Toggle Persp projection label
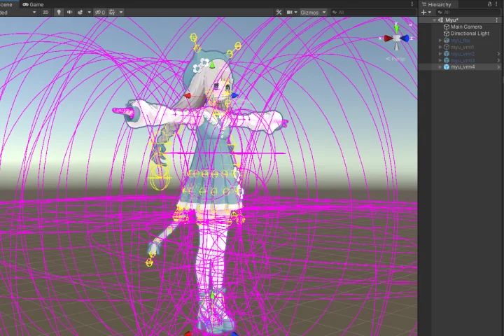504x336 pixels. [x=397, y=59]
